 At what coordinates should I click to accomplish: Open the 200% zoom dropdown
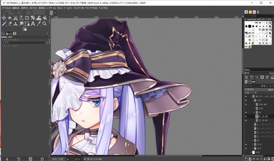pyautogui.click(x=77, y=159)
